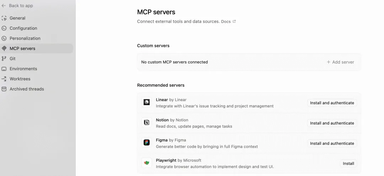Install and authenticate the Notion server
Viewport: 384px width, 176px height.
click(332, 123)
